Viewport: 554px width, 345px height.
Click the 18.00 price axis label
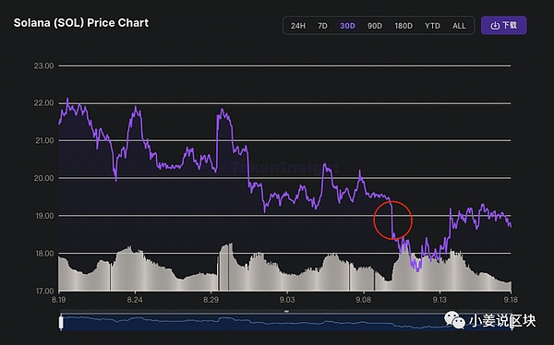(43, 254)
